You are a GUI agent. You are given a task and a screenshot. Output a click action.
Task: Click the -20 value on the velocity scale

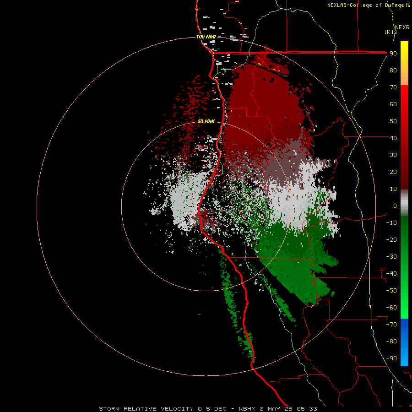point(391,240)
